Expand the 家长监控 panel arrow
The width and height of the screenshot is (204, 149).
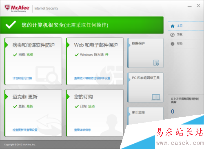coord(129,114)
